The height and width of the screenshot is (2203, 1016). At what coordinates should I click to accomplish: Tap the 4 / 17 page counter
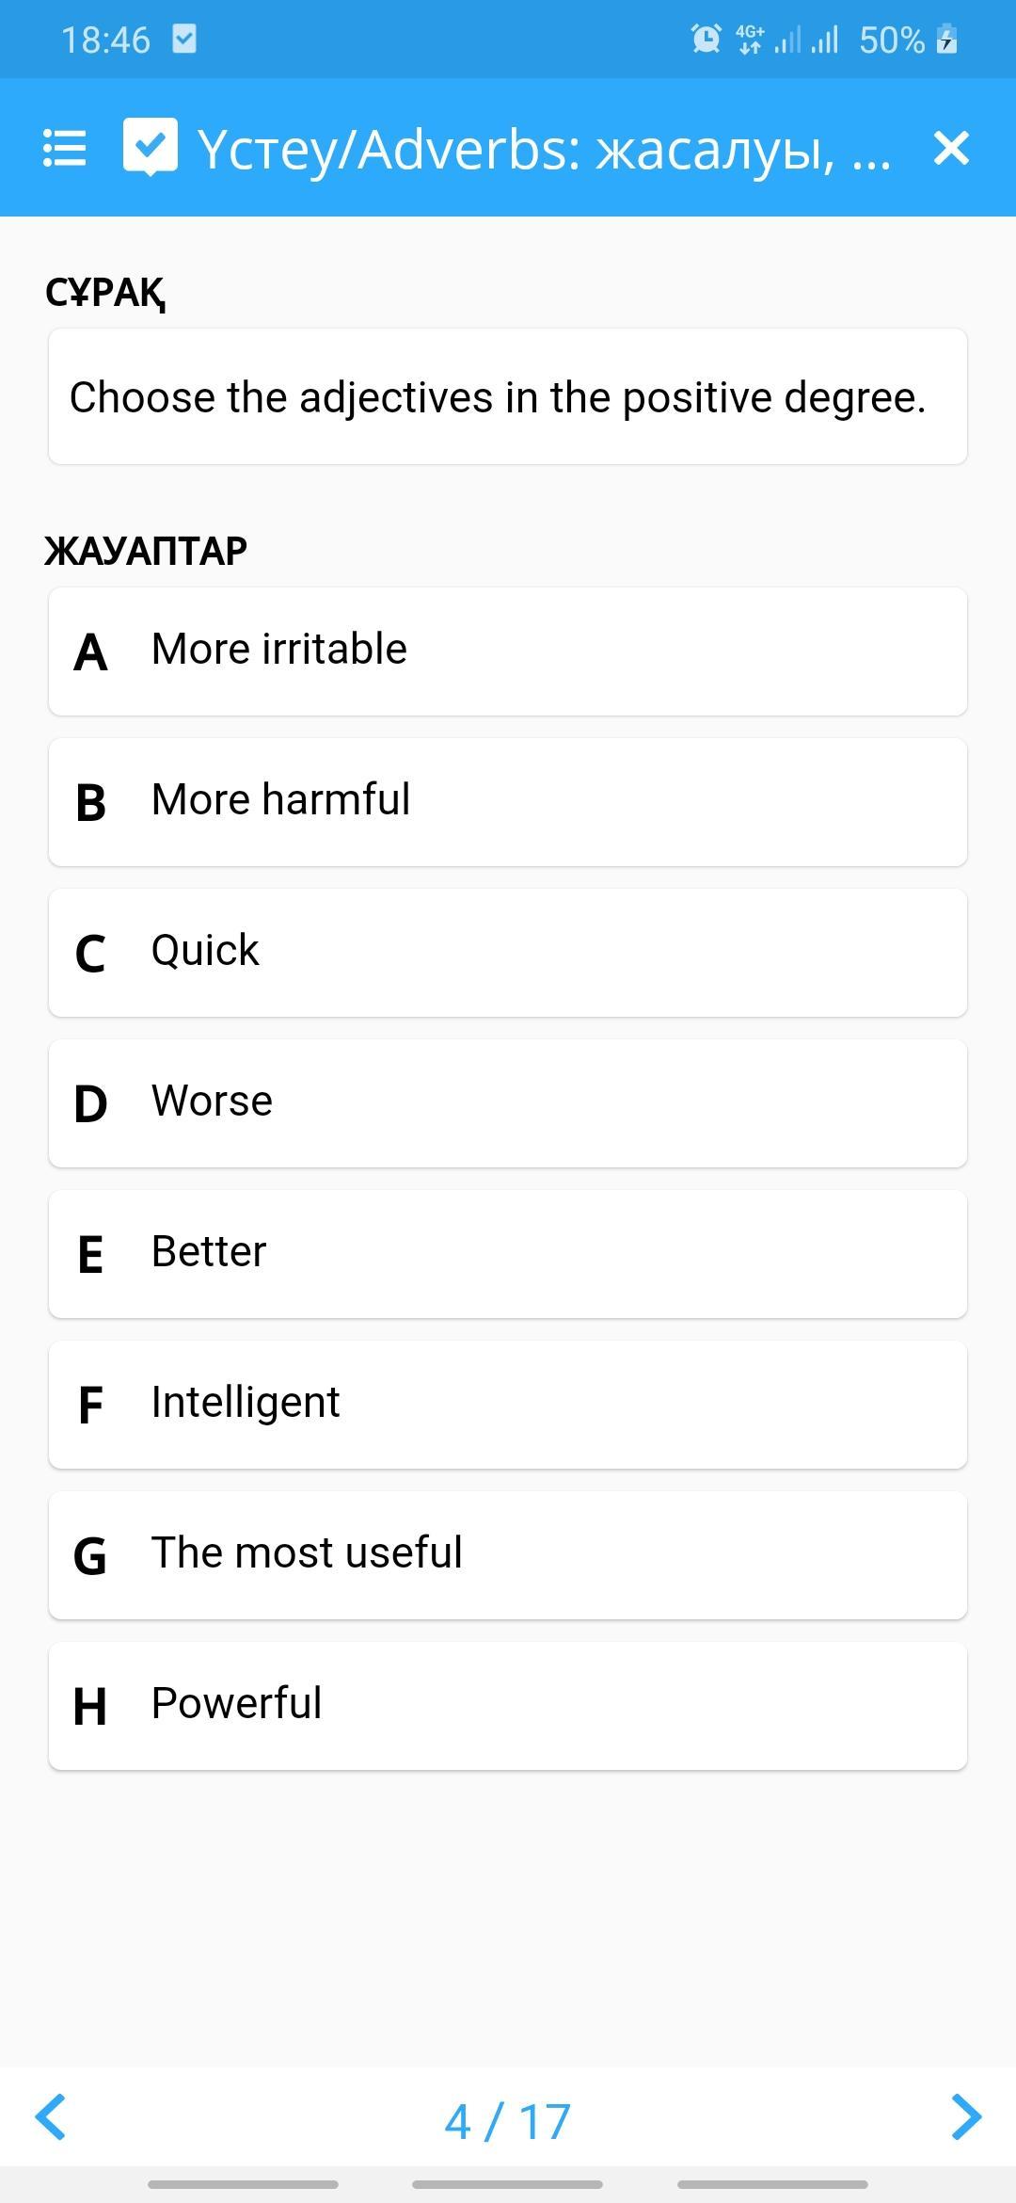(x=508, y=2122)
